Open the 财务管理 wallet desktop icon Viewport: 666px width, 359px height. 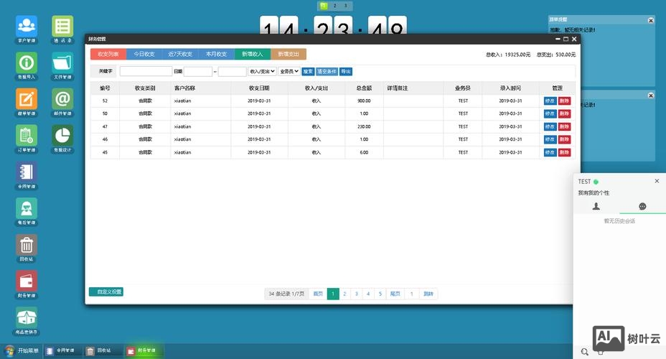coord(27,281)
